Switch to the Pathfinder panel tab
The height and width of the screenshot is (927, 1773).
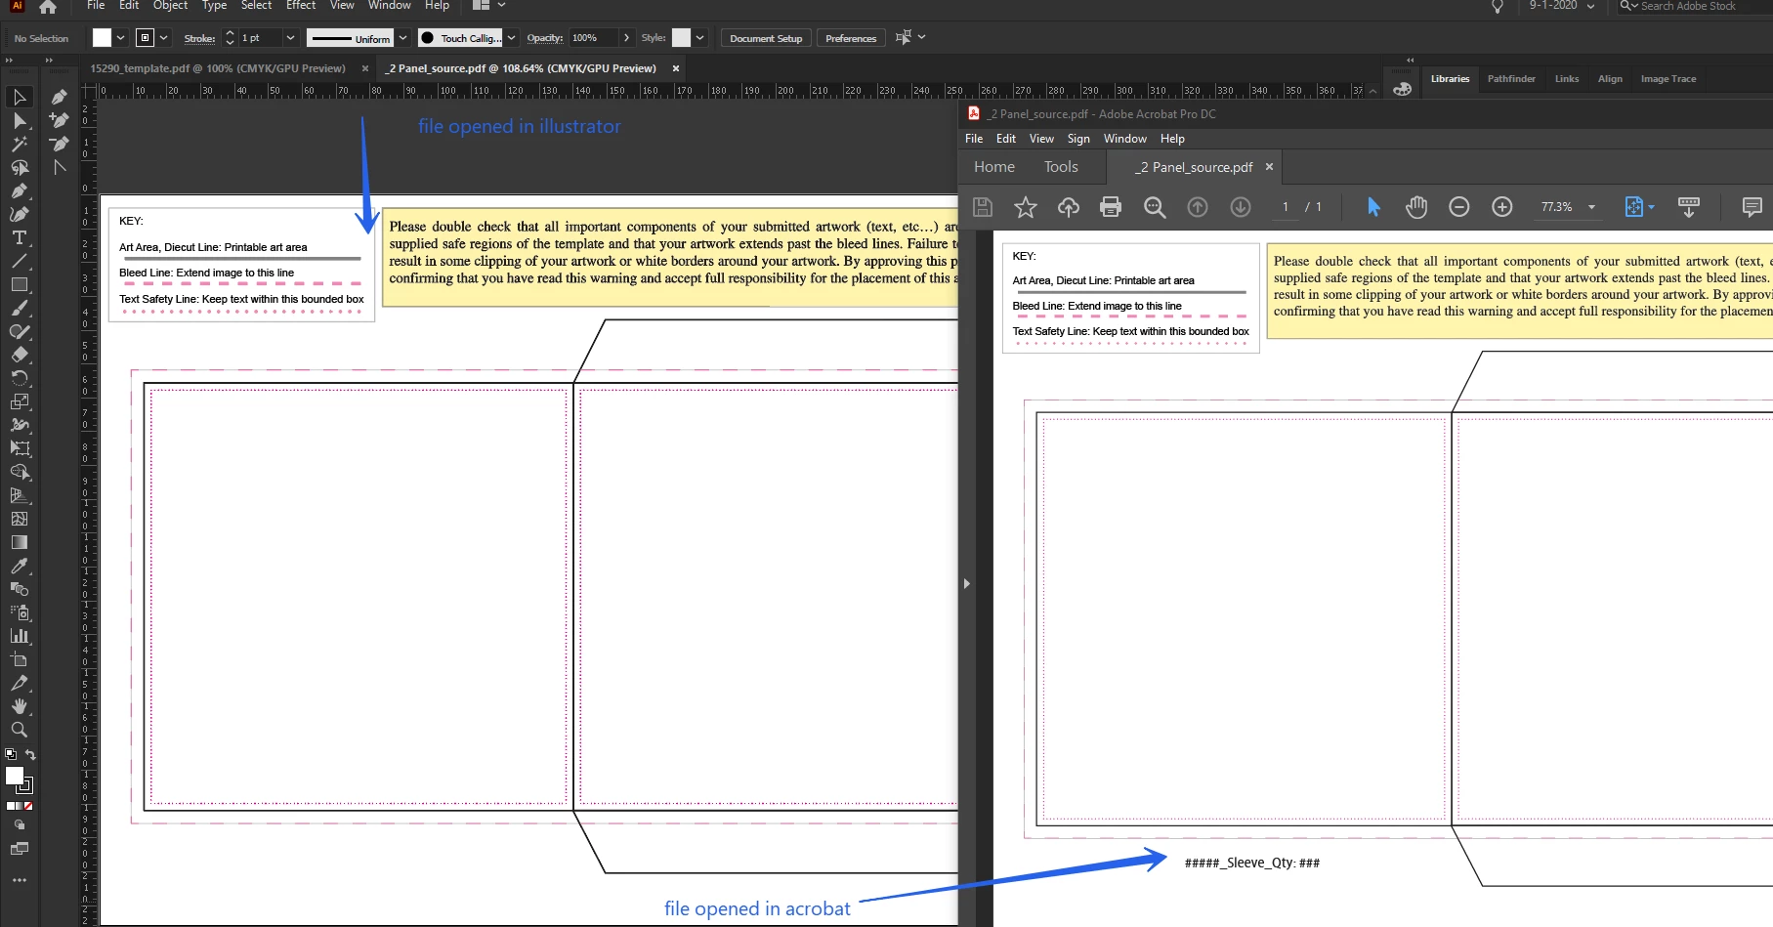(1511, 79)
